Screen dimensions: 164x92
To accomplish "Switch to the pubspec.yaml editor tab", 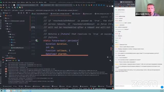I will (87, 14).
